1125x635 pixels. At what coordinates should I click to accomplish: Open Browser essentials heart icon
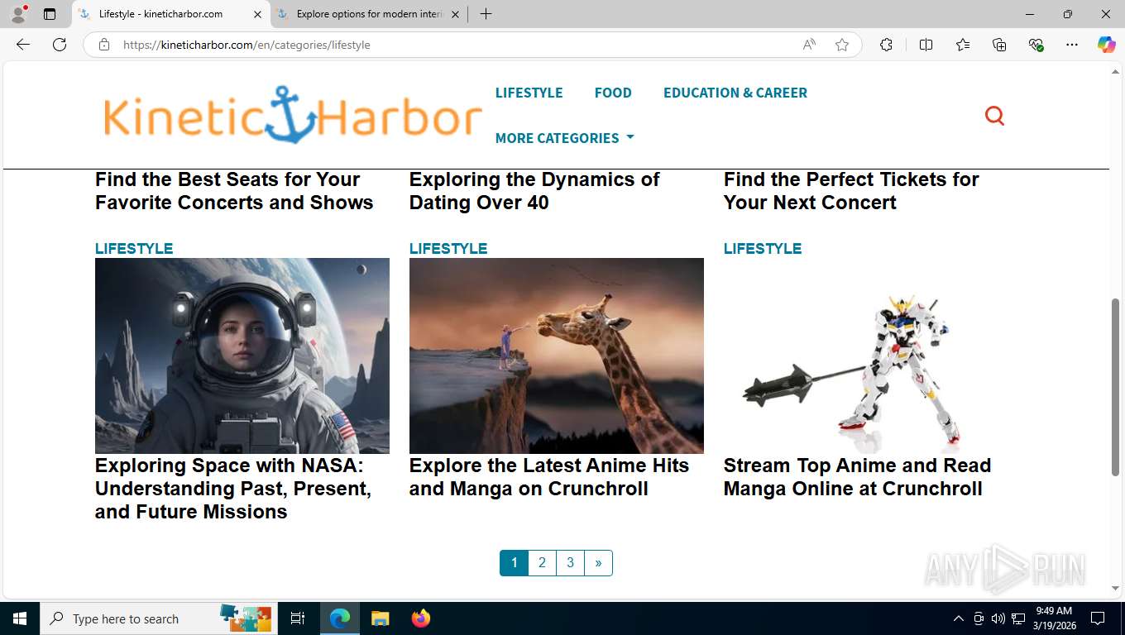click(x=1036, y=45)
